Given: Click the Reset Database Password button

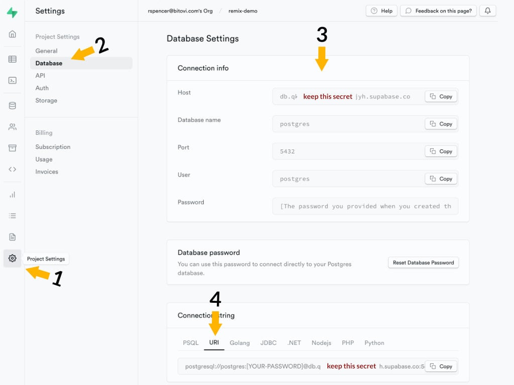Looking at the screenshot, I should click(423, 262).
